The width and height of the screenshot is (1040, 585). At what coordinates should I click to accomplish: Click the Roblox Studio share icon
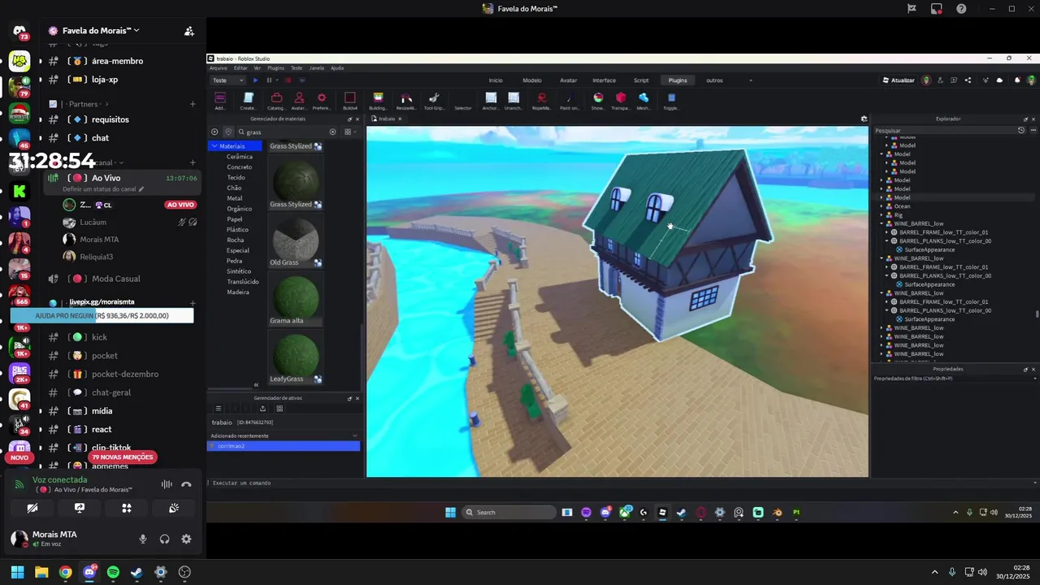point(968,80)
